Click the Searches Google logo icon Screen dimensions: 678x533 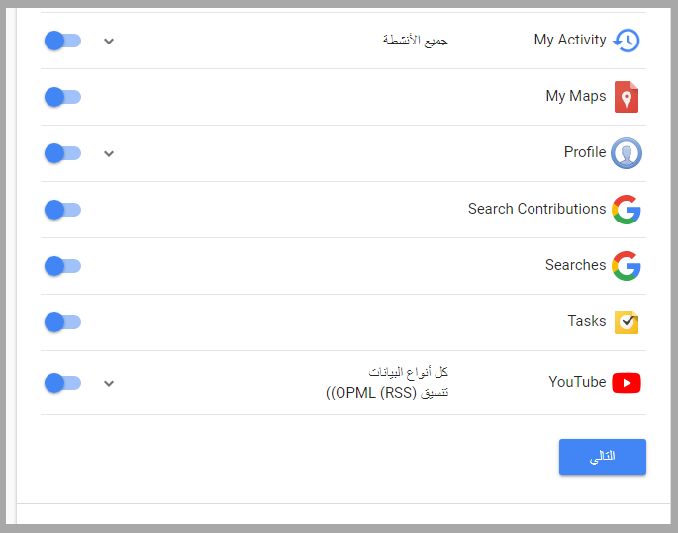(x=627, y=266)
